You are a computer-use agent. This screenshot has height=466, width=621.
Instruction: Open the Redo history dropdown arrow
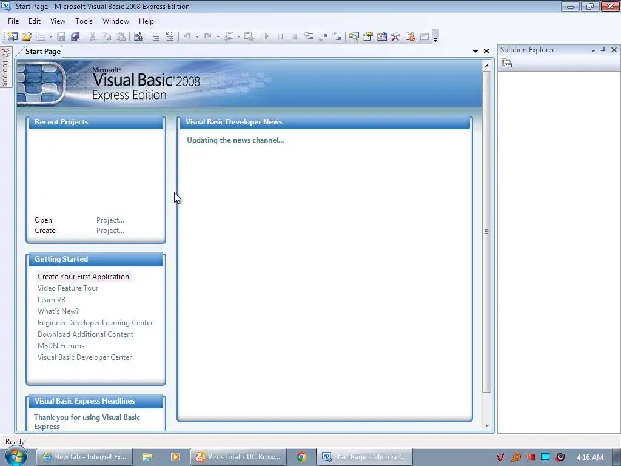[218, 36]
